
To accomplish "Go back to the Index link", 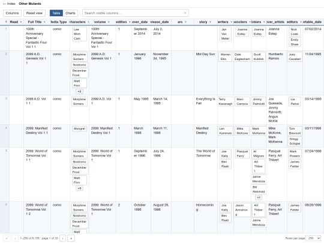I will click(9, 4).
